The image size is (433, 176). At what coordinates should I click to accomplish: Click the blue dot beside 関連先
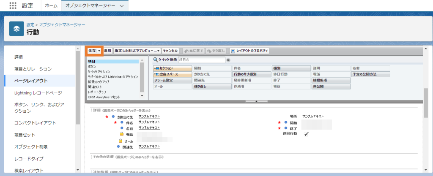coord(119,146)
